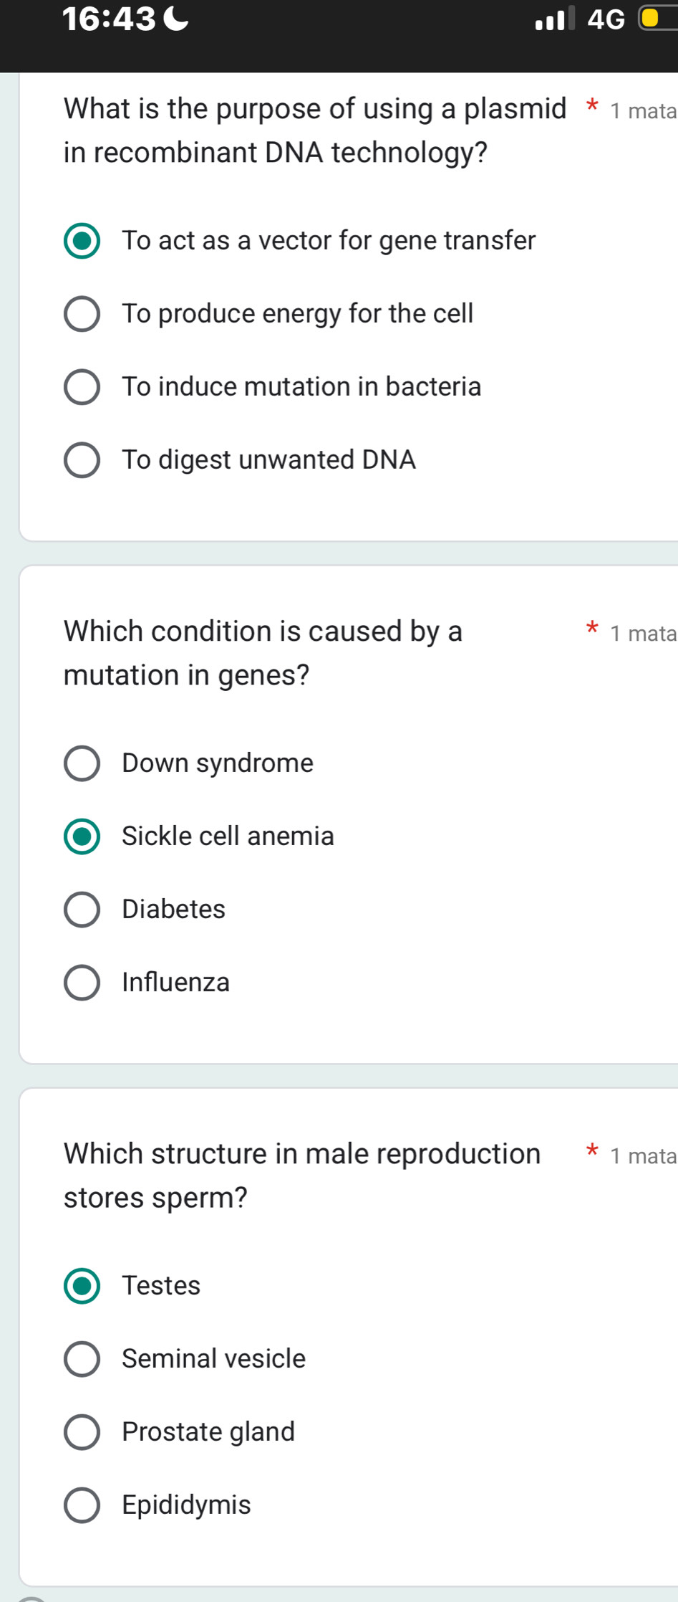Image resolution: width=678 pixels, height=1602 pixels.
Task: Choose "Sickle cell anemia" answer
Action: tap(81, 836)
